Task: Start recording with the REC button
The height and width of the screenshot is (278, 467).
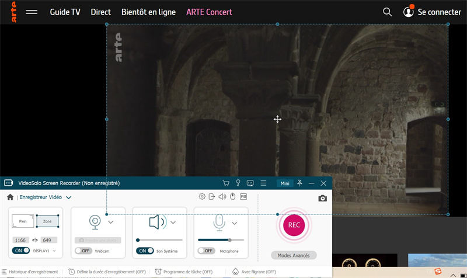Action: [x=294, y=225]
